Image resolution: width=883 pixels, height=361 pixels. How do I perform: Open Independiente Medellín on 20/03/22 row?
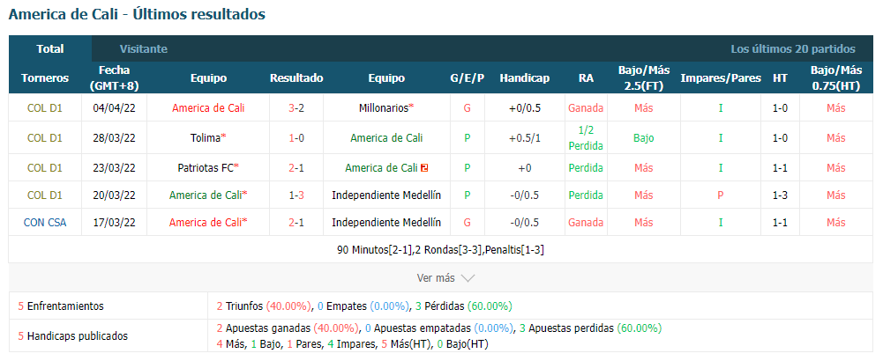pyautogui.click(x=386, y=195)
